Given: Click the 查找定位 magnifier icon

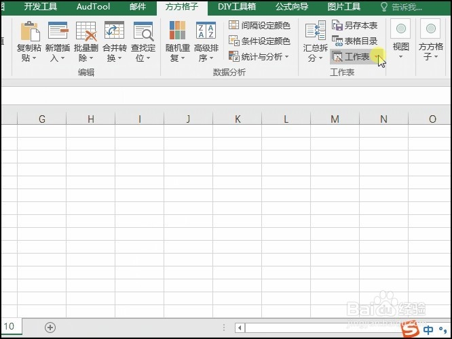Looking at the screenshot, I should tap(143, 31).
